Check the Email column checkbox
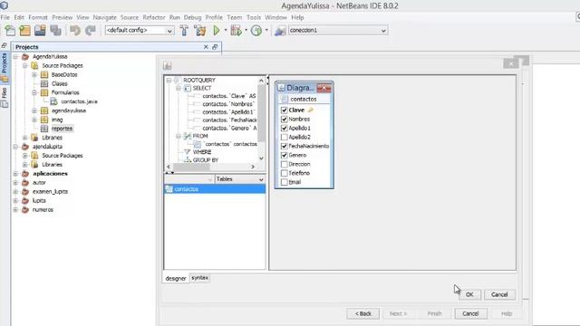The image size is (580, 326). pyautogui.click(x=284, y=182)
